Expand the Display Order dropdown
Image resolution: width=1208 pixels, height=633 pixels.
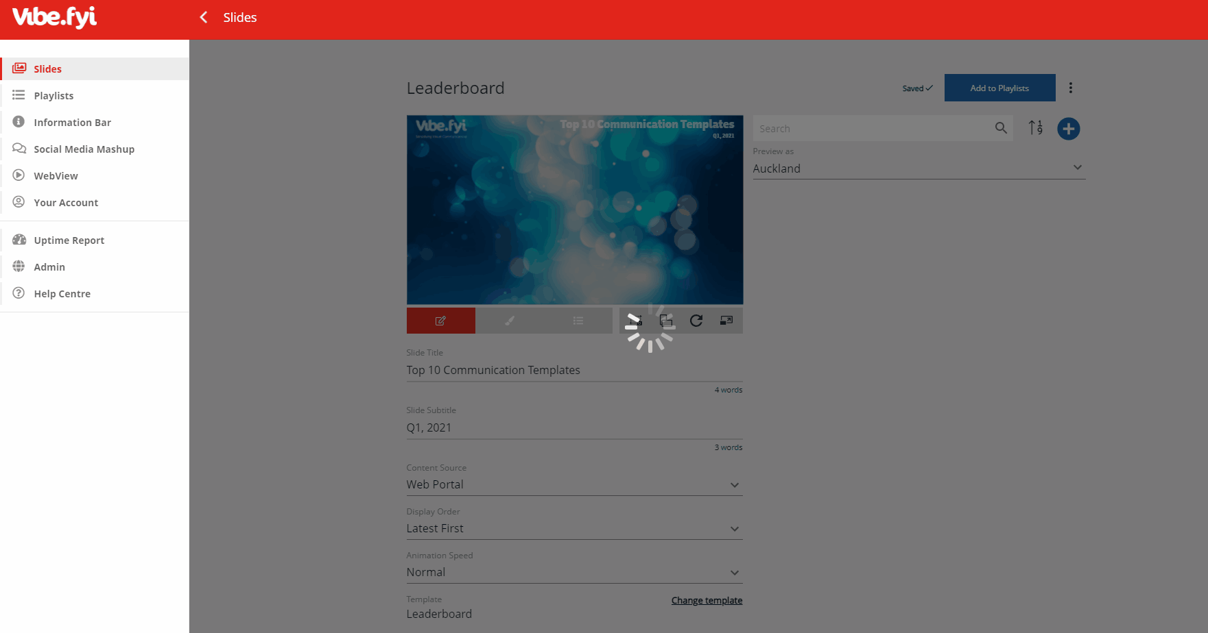click(x=574, y=529)
